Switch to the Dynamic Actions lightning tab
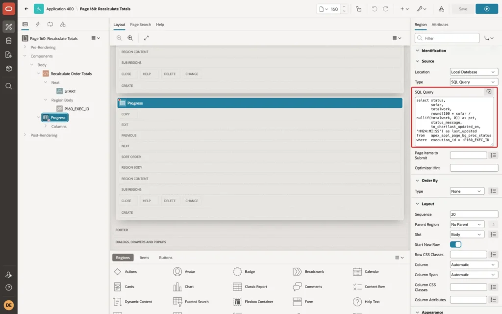Image resolution: width=502 pixels, height=314 pixels. click(37, 25)
